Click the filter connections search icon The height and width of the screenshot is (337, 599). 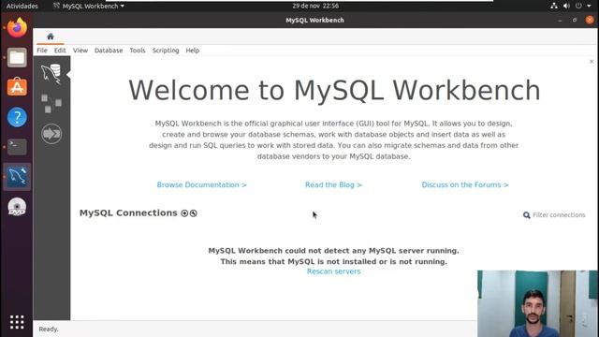click(526, 215)
